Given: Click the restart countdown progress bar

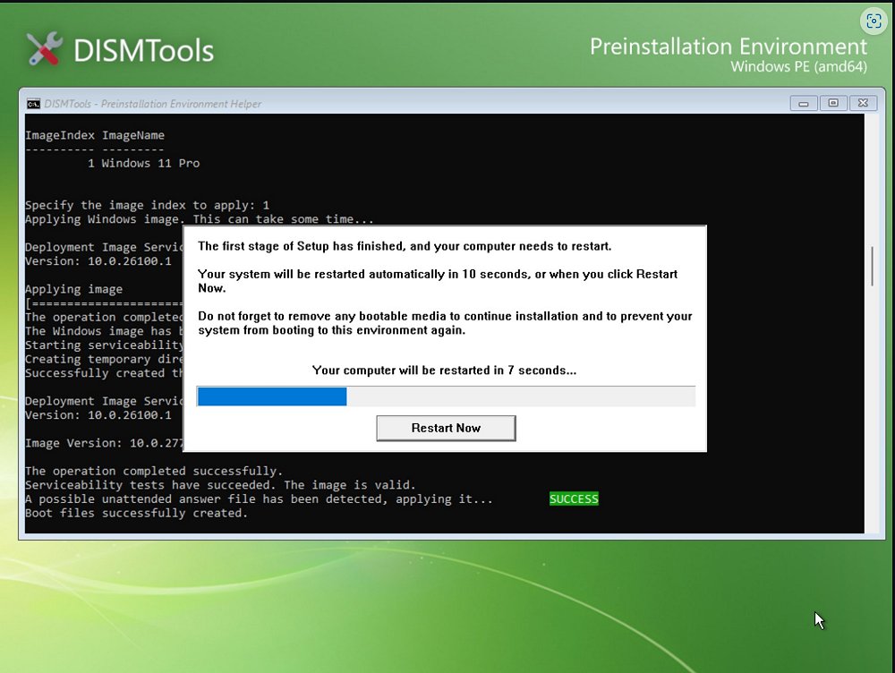Looking at the screenshot, I should click(x=446, y=396).
